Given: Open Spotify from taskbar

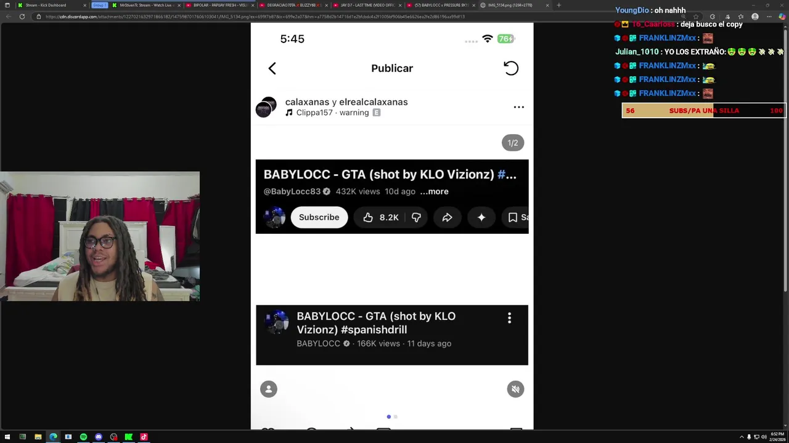Looking at the screenshot, I should coord(83,437).
